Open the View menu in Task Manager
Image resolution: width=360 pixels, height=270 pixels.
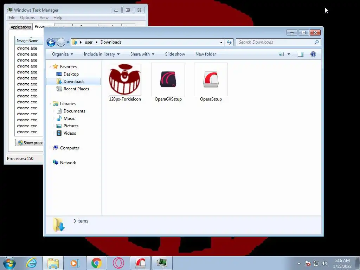pyautogui.click(x=44, y=18)
